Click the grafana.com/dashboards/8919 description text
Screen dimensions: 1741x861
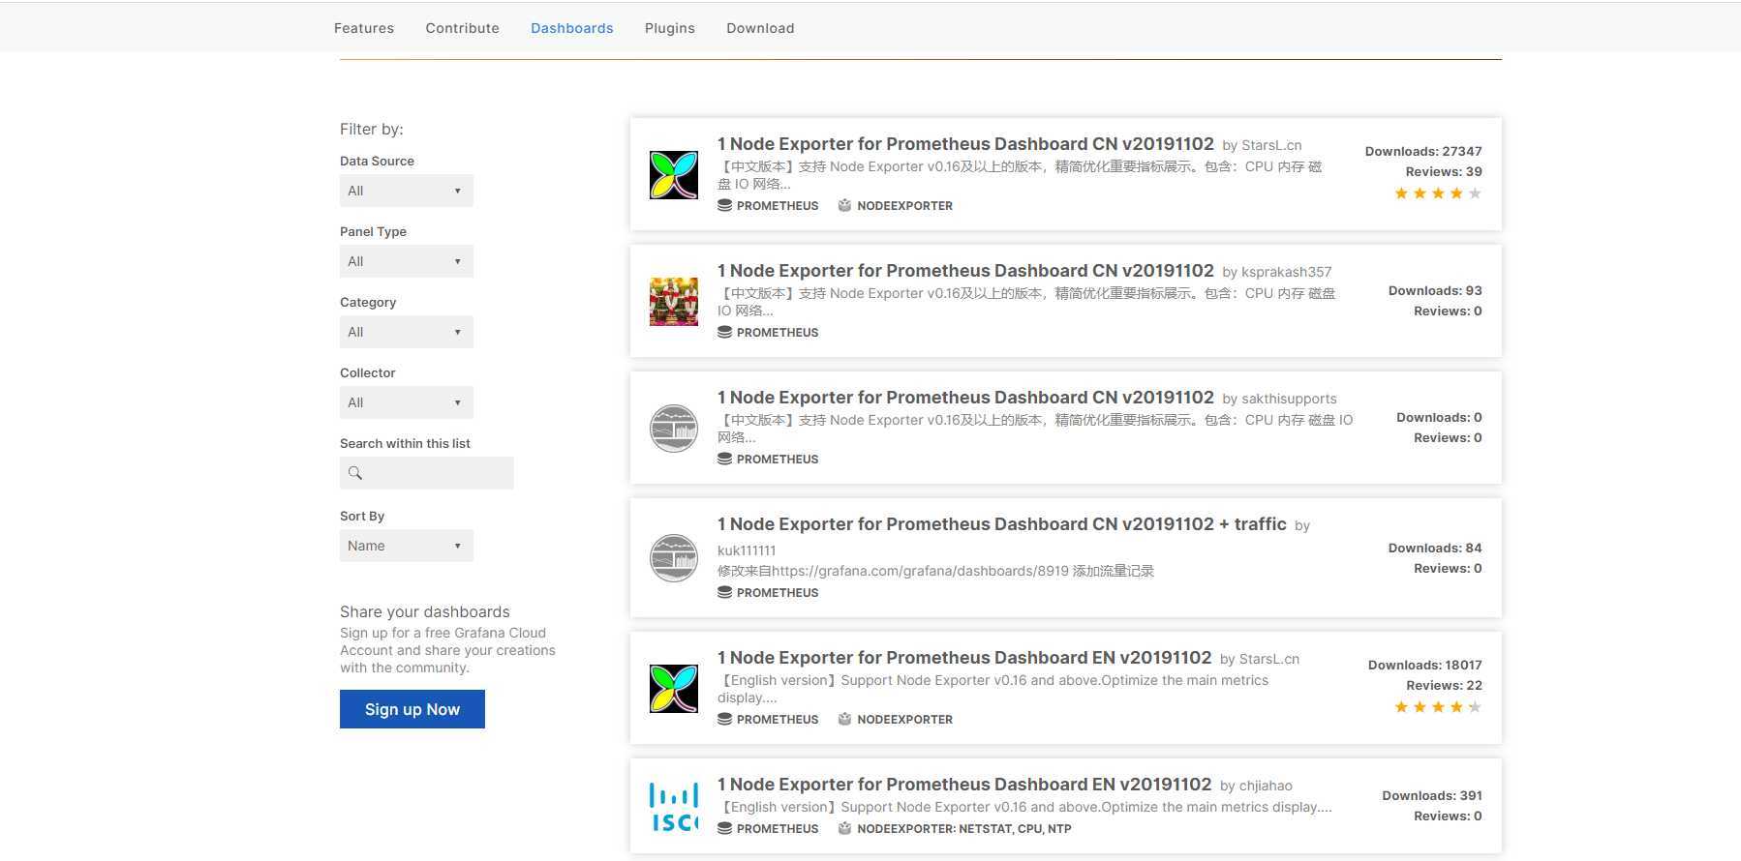[935, 571]
